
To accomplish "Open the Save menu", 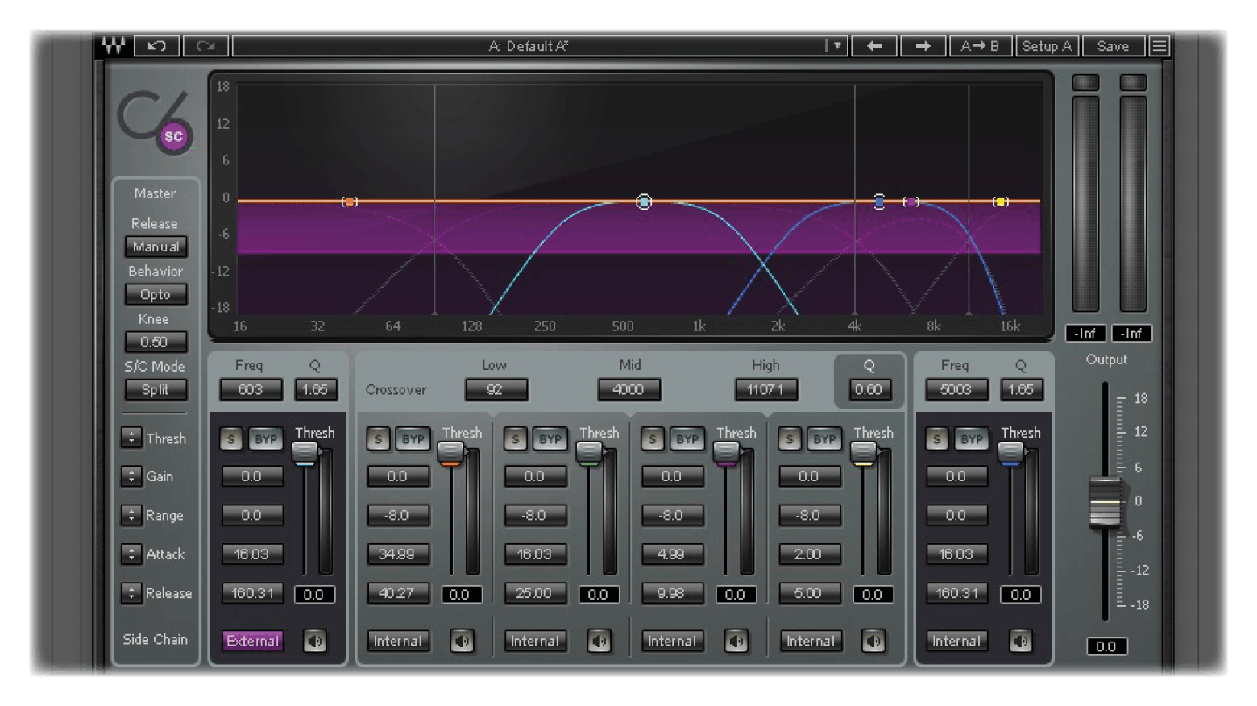I will (x=1113, y=46).
